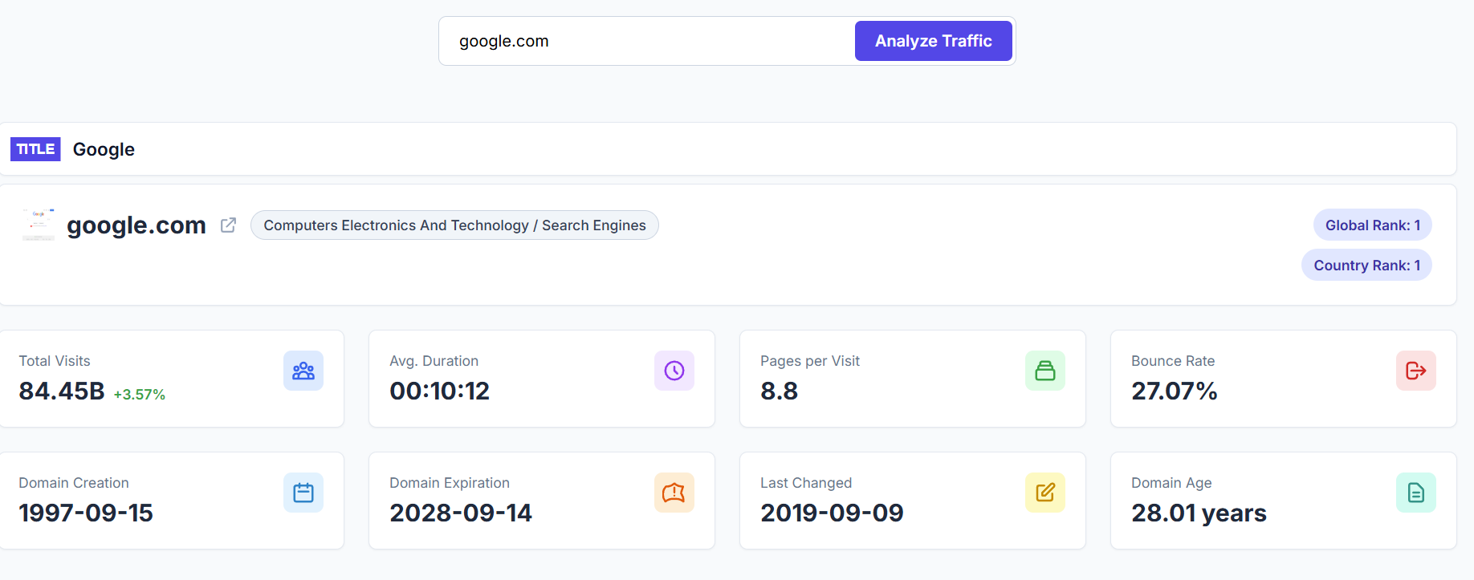Click the Domain Age document icon
This screenshot has height=580, width=1474.
1416,493
